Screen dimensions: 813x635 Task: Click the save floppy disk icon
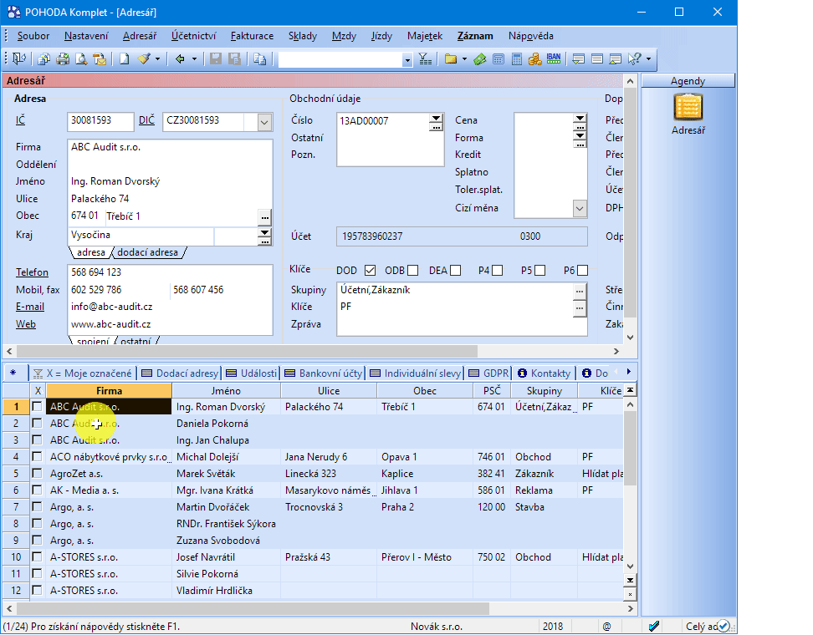[x=216, y=59]
